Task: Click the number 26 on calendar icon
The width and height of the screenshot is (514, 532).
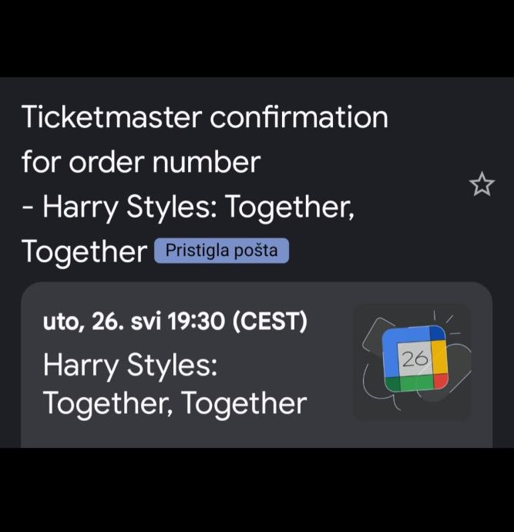Action: (413, 358)
